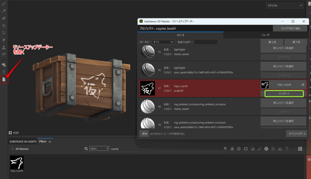
Task: Filter assets by fonts 'T' icon
Action: [x=287, y=149]
